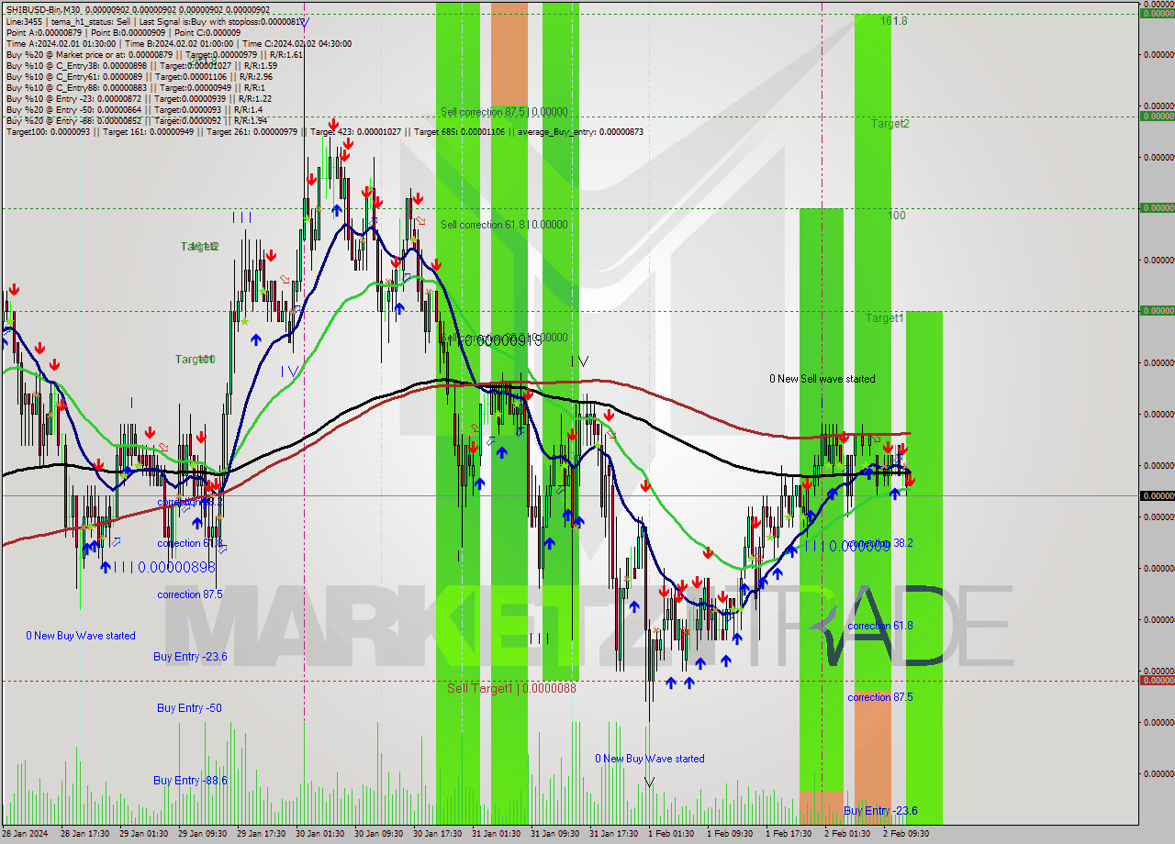Click the 'Sell correction 87.5' label
This screenshot has height=844, width=1175.
(504, 112)
